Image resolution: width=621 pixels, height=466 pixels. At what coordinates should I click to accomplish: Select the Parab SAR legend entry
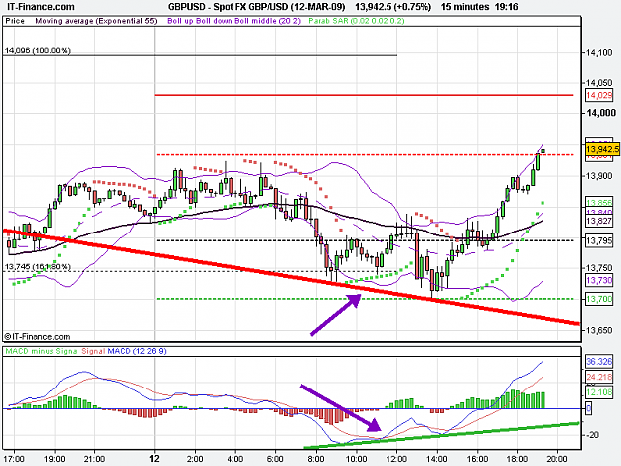(x=357, y=21)
